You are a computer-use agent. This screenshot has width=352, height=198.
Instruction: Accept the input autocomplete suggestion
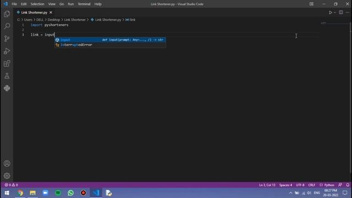point(110,40)
